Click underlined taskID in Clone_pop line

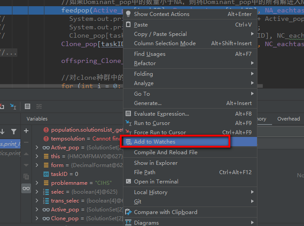tap(112, 44)
